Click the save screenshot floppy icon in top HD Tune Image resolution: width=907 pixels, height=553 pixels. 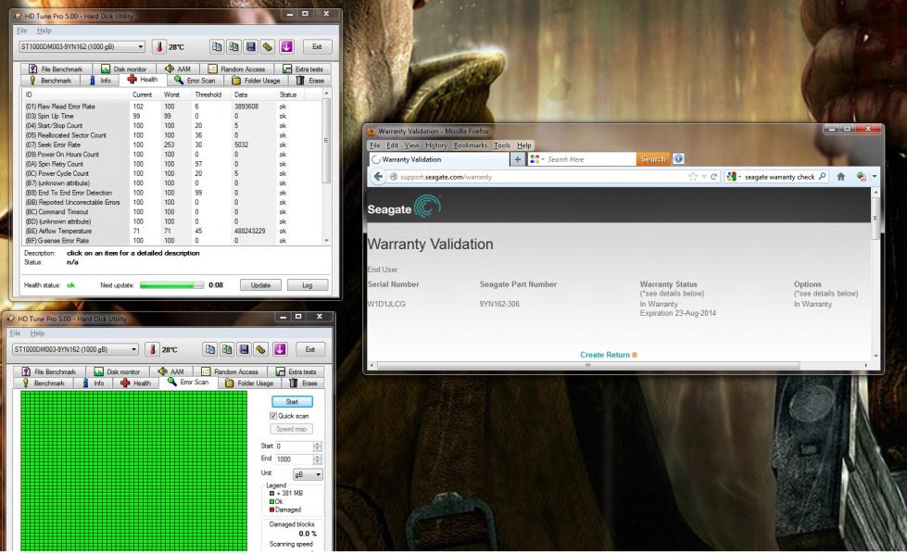[x=250, y=47]
